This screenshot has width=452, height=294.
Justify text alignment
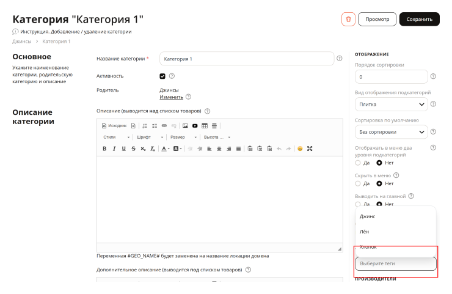(238, 149)
